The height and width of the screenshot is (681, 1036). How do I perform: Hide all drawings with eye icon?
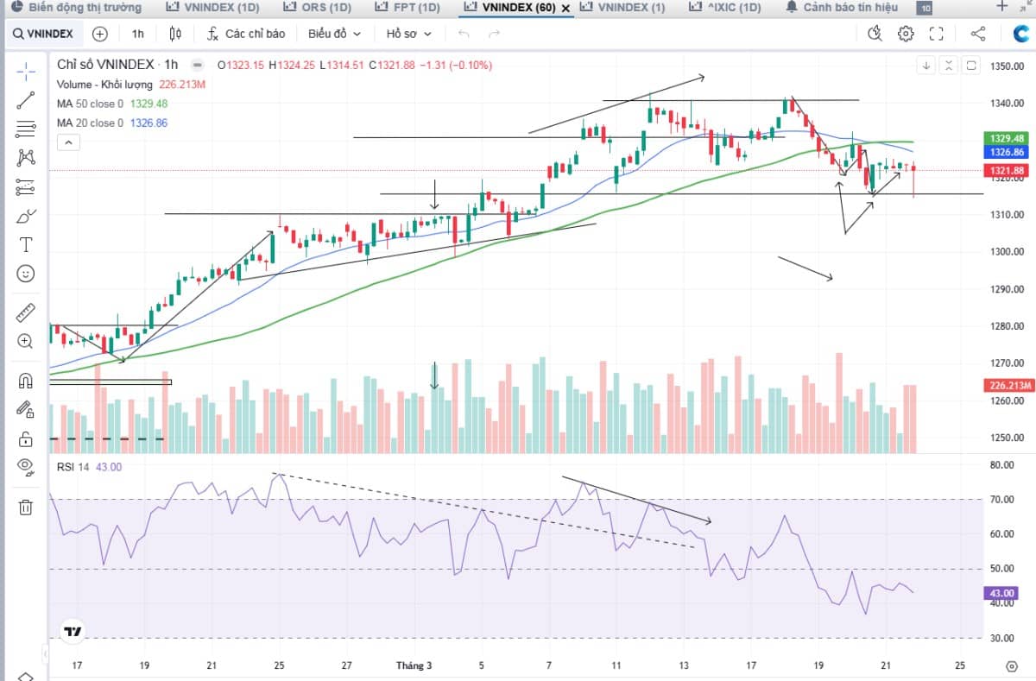(26, 467)
